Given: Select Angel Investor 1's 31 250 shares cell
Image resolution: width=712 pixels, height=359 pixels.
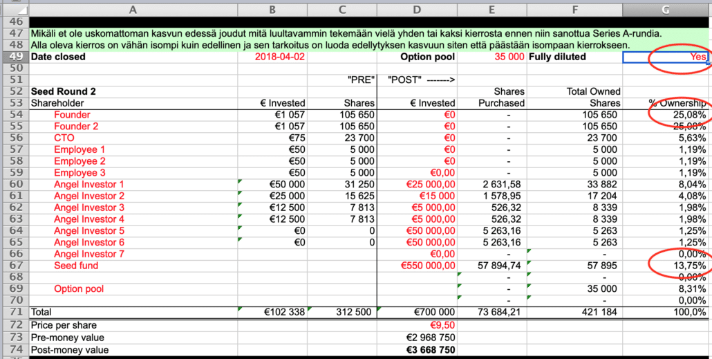Looking at the screenshot, I should [342, 185].
